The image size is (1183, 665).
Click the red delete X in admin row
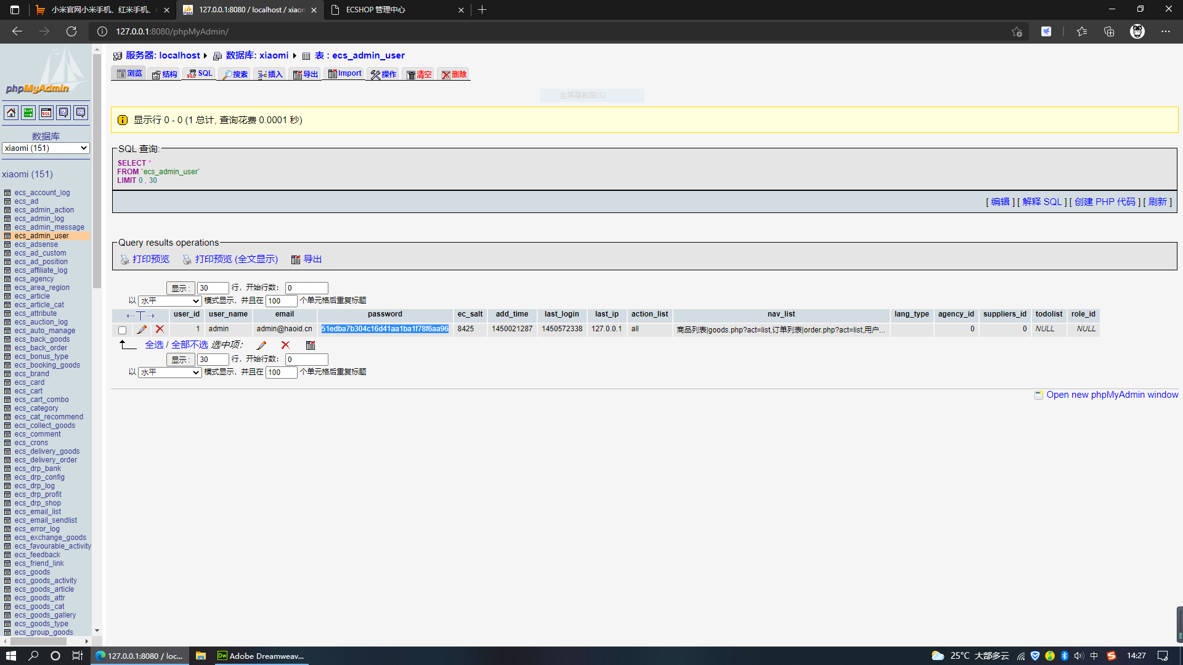160,329
